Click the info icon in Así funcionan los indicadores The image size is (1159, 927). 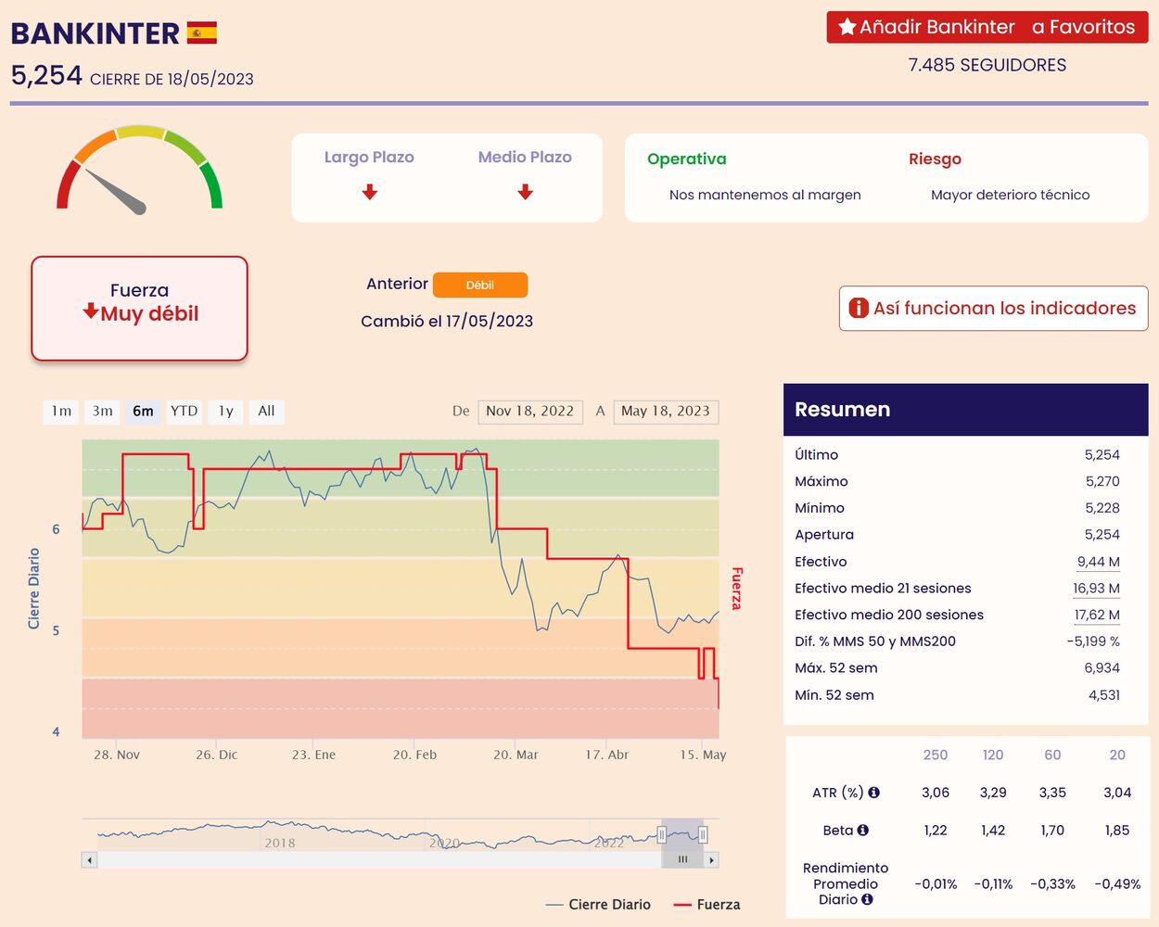click(x=860, y=308)
